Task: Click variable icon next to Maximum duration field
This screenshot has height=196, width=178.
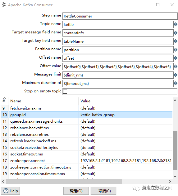Action: click(176, 83)
